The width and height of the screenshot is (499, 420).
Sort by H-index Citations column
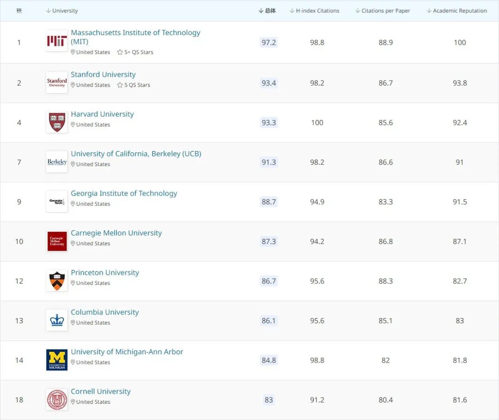tap(315, 11)
